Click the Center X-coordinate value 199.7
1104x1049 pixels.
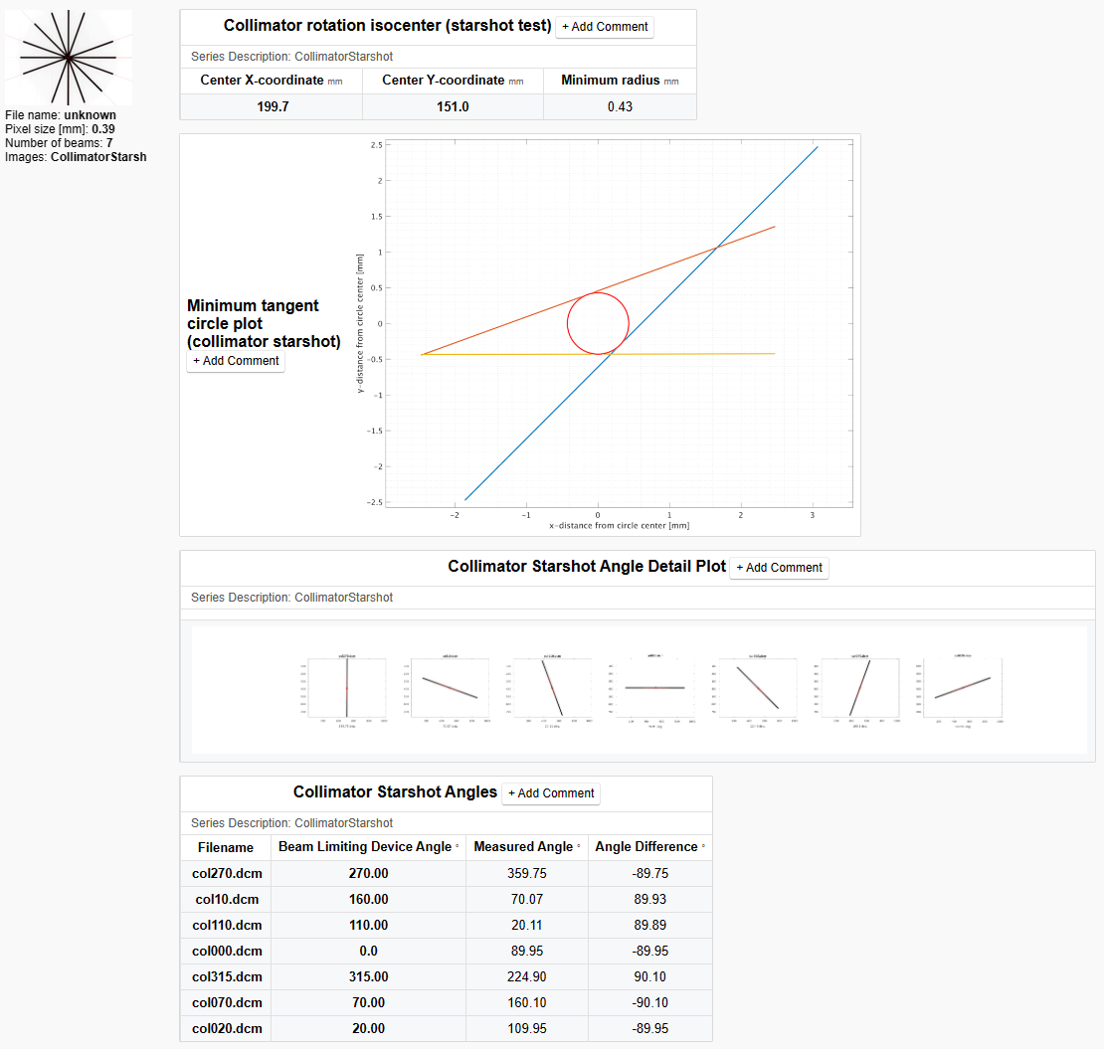271,106
